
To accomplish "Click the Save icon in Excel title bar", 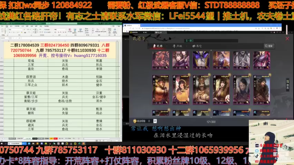I will 11,23.
